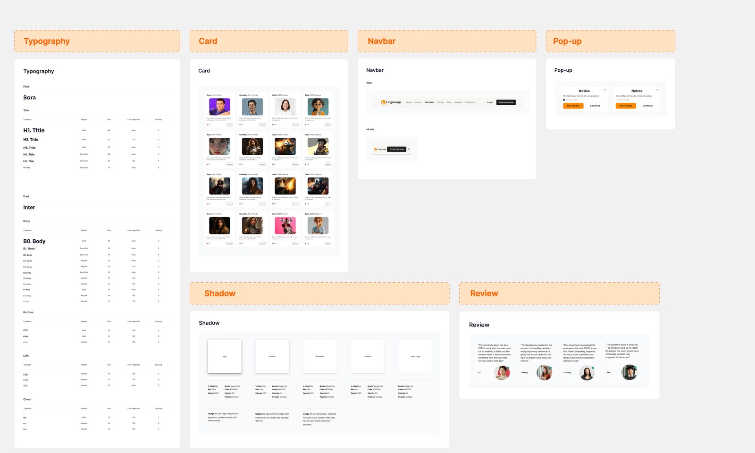
Task: Click the Cross heading in the Typography frame
Action: tap(27, 400)
